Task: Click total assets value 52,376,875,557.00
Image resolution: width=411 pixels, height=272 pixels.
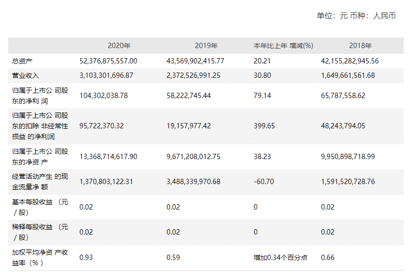Action: [x=108, y=61]
